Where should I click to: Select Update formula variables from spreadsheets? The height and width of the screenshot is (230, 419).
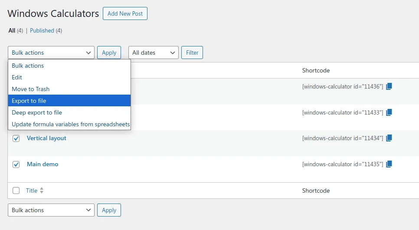tap(69, 124)
